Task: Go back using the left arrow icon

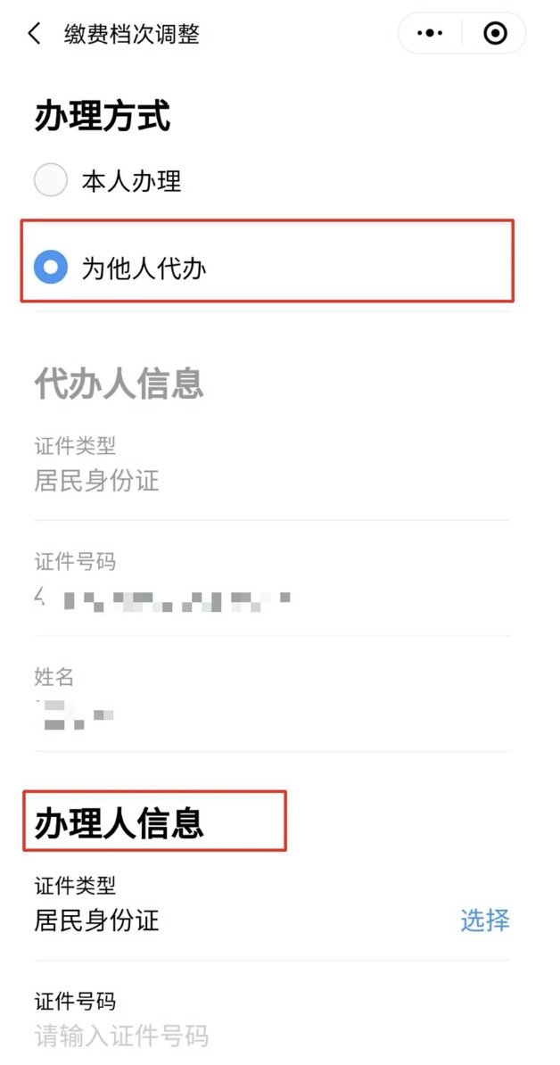Action: click(x=34, y=33)
